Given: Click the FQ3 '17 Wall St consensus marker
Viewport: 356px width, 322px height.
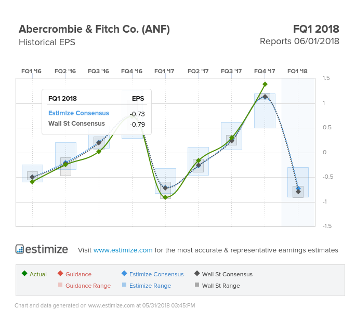Looking at the screenshot, I should tap(232, 141).
